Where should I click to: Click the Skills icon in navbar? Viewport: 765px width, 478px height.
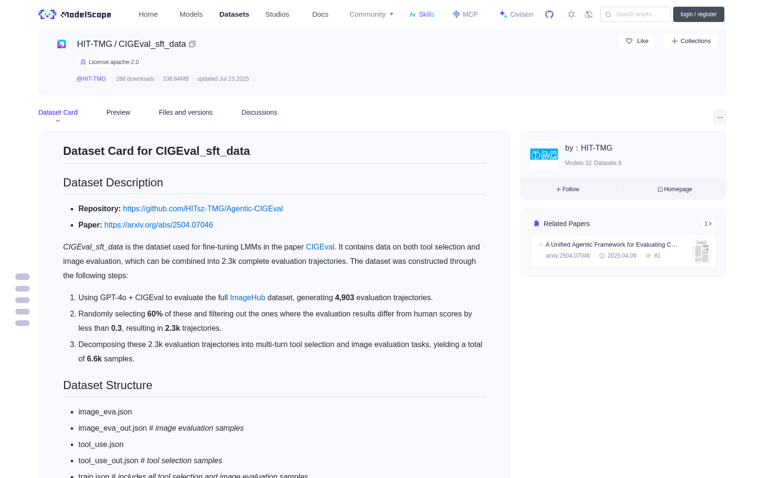click(413, 14)
